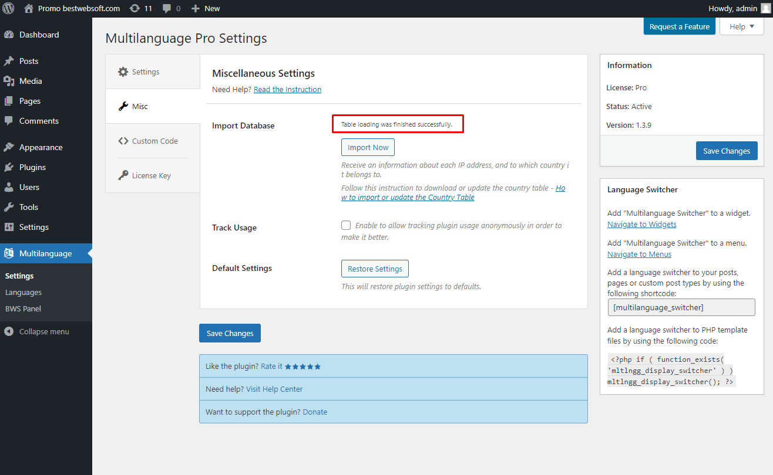Viewport: 773px width, 475px height.
Task: Click the Settings sliders icon in sidebar
Action: [x=9, y=227]
